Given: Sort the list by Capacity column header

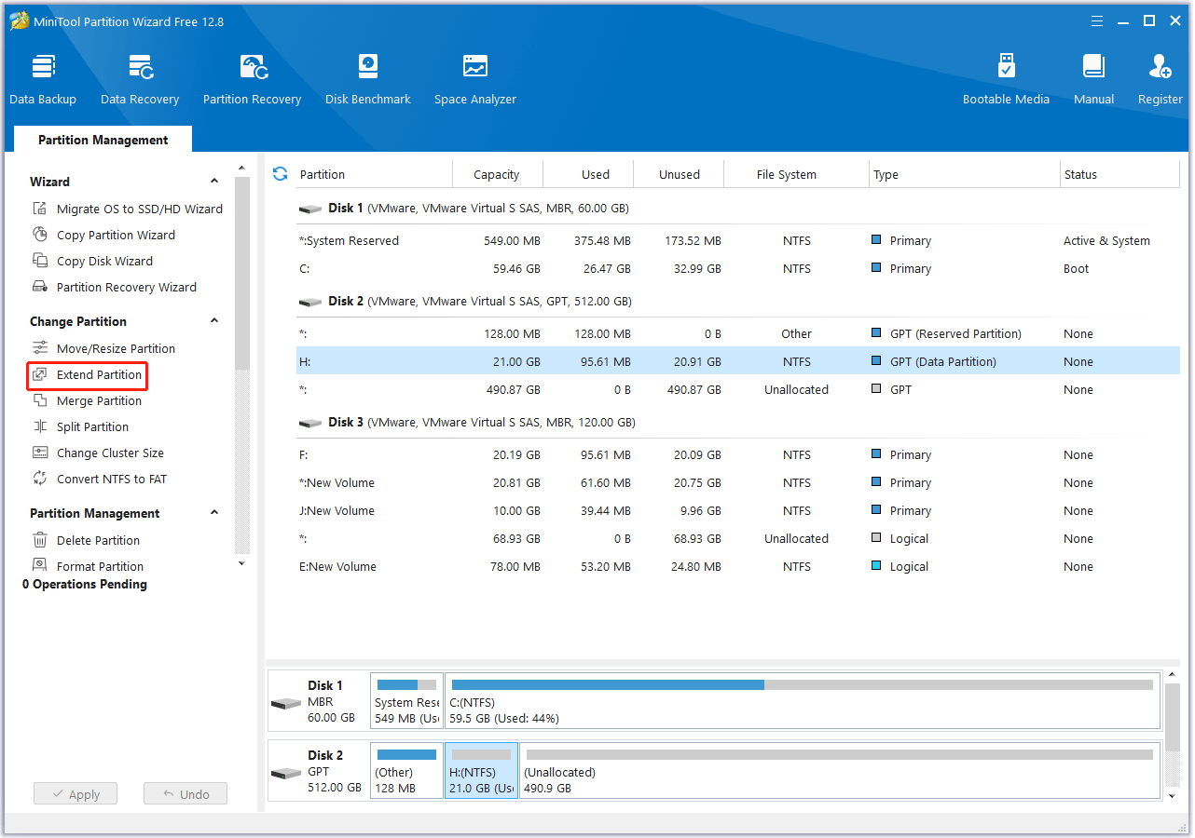Looking at the screenshot, I should point(496,174).
